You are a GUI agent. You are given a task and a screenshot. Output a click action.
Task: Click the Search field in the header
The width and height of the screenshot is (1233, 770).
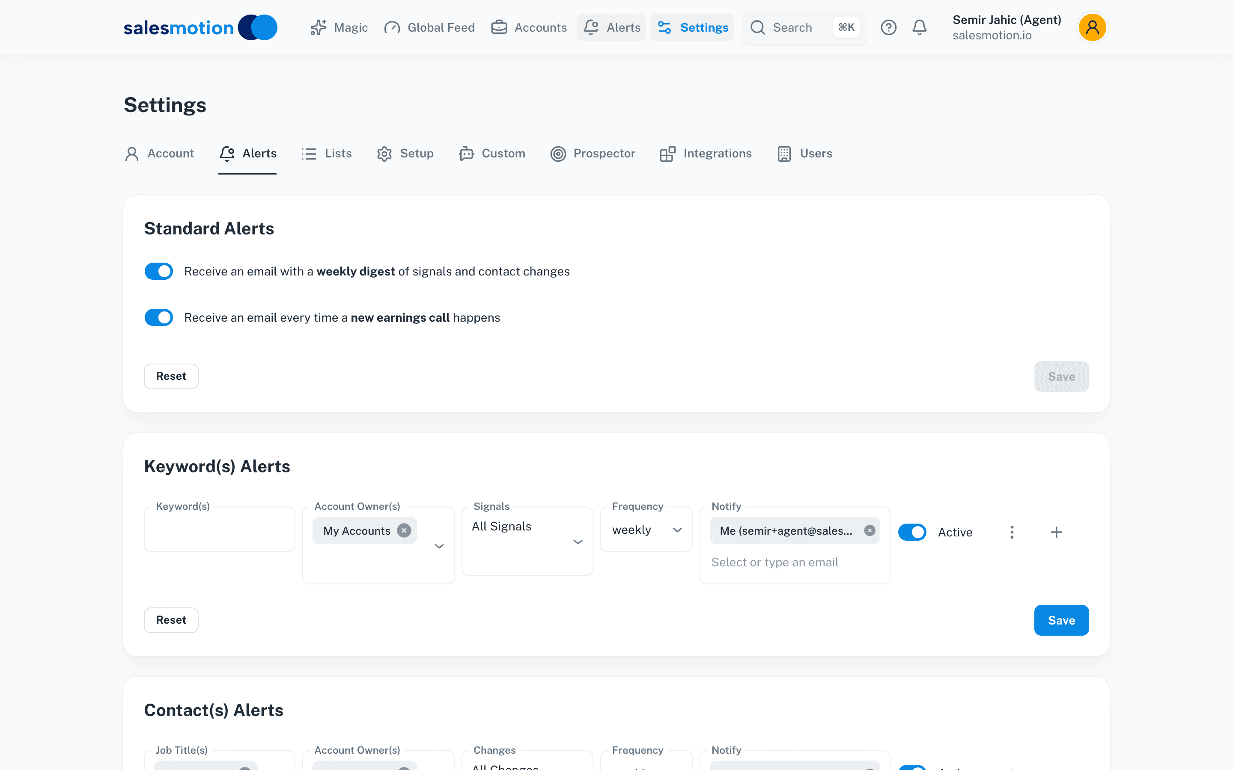click(x=804, y=27)
